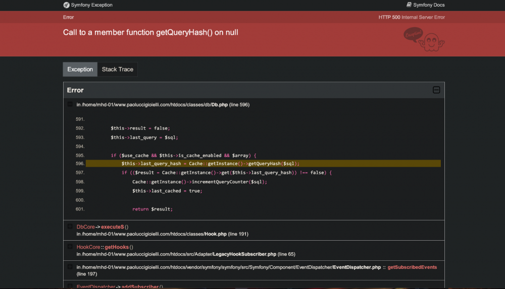Click code line 598 incrementQueryCounter call

pyautogui.click(x=199, y=182)
